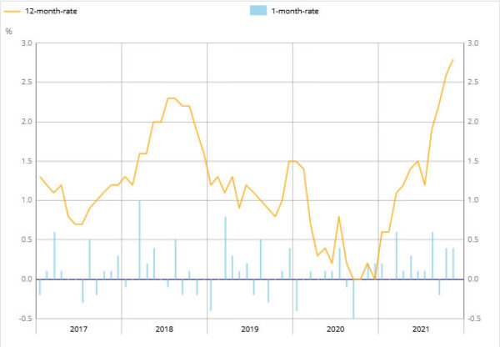Click the left axis 0.0 label

[27, 279]
